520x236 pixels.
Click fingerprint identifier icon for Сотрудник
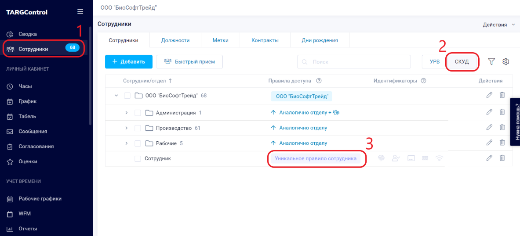click(x=381, y=158)
